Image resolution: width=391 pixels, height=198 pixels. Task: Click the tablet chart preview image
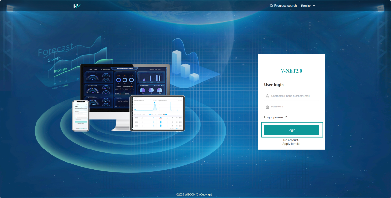click(157, 113)
